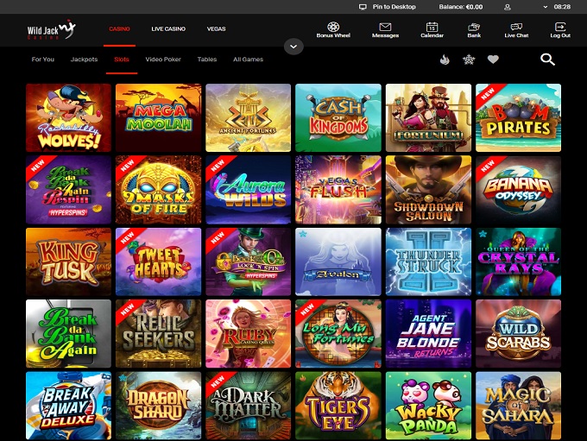Open the Boom Pirates game
The image size is (587, 441).
tap(519, 117)
